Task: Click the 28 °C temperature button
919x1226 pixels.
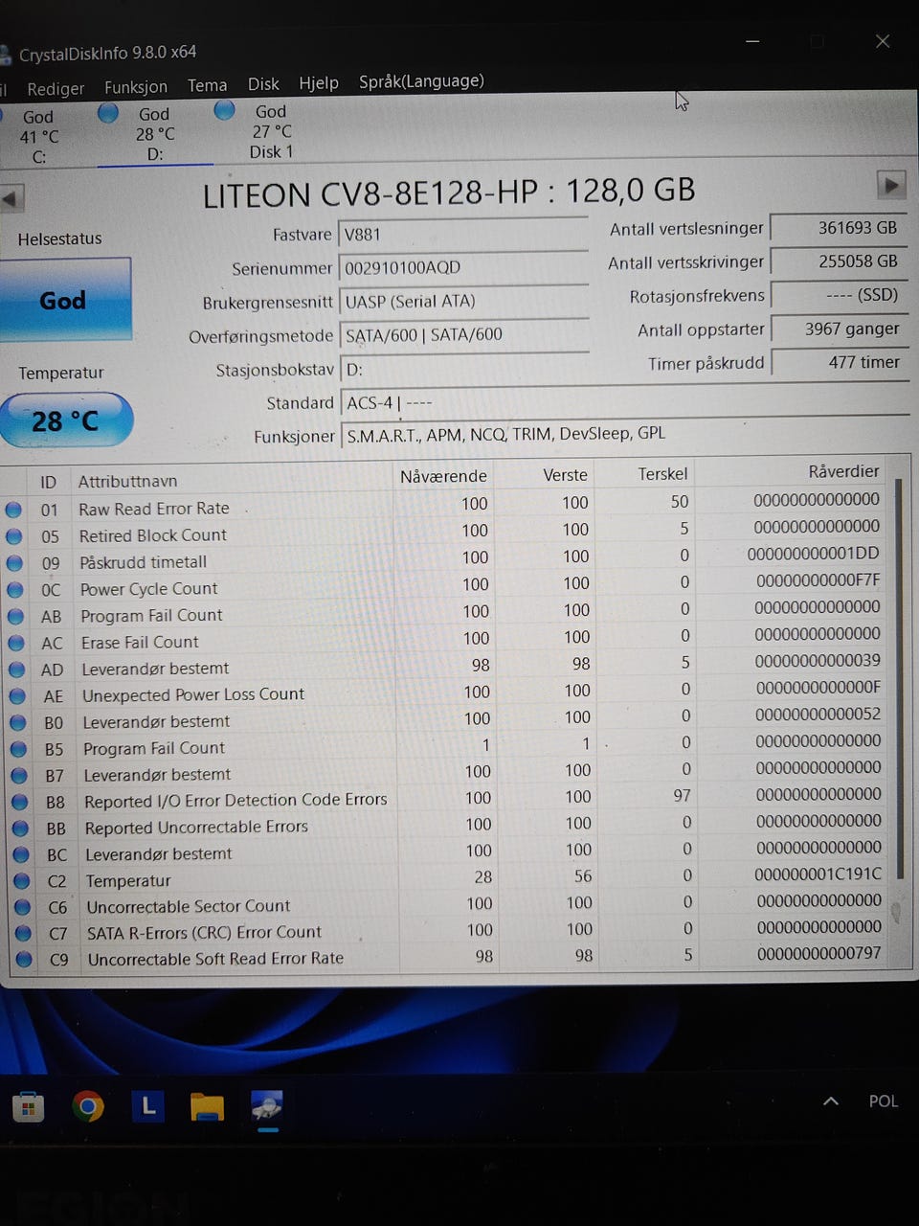Action: coord(64,420)
